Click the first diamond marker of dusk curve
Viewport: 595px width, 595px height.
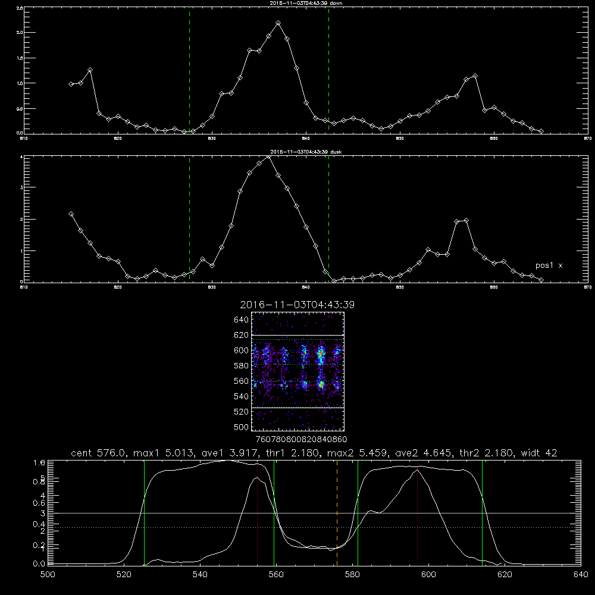point(71,214)
